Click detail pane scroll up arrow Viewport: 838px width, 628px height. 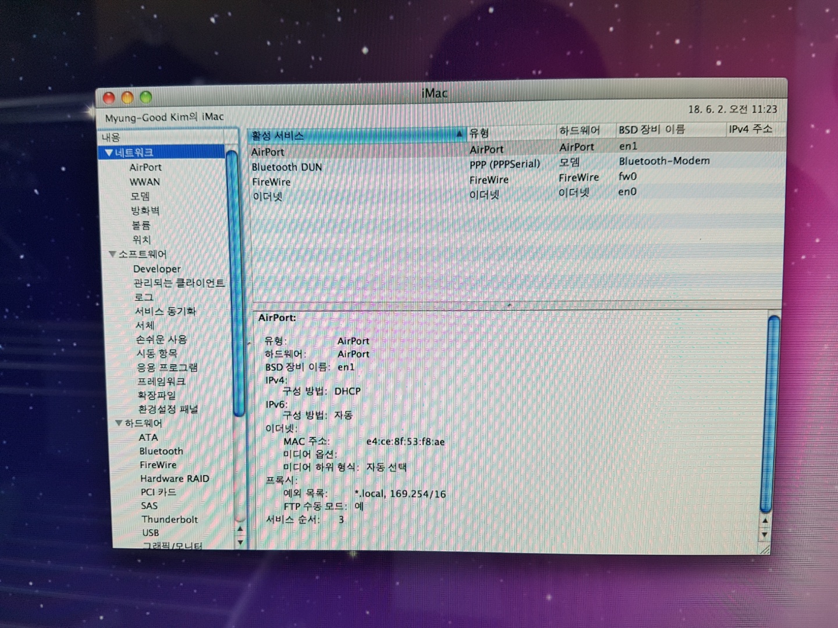[x=765, y=520]
